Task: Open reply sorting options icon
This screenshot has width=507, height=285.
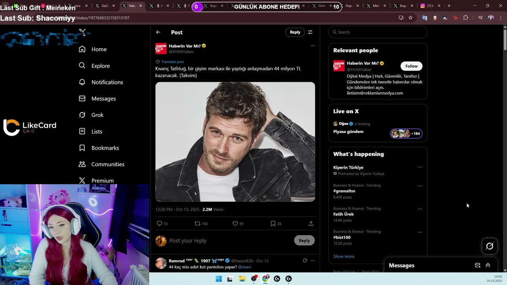Action: point(310,32)
